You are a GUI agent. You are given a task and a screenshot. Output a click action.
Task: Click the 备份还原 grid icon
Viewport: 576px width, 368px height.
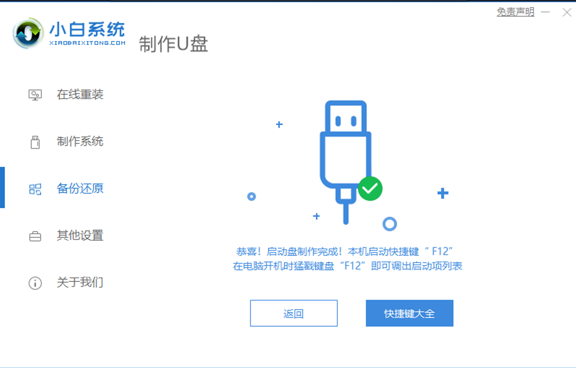[x=35, y=189]
